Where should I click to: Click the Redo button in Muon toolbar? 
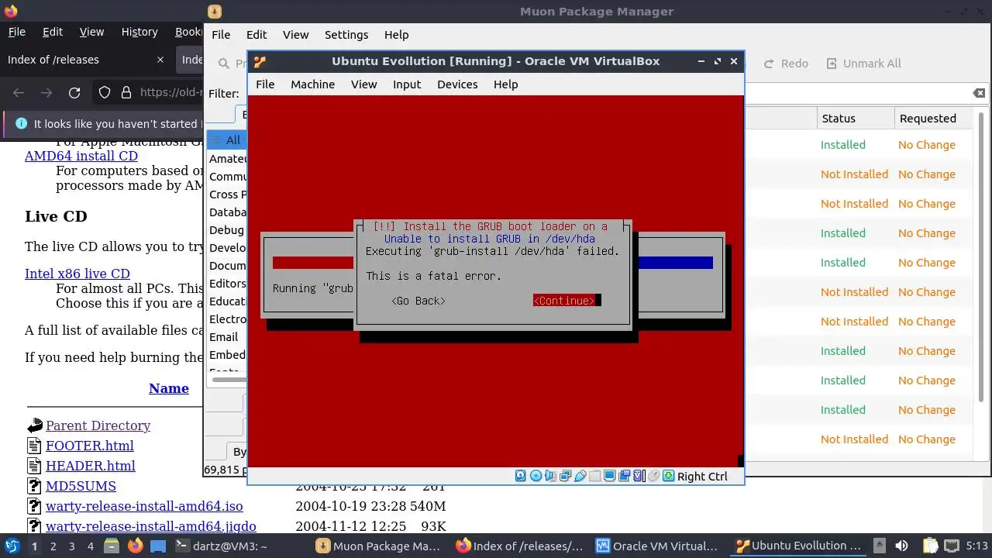point(786,64)
